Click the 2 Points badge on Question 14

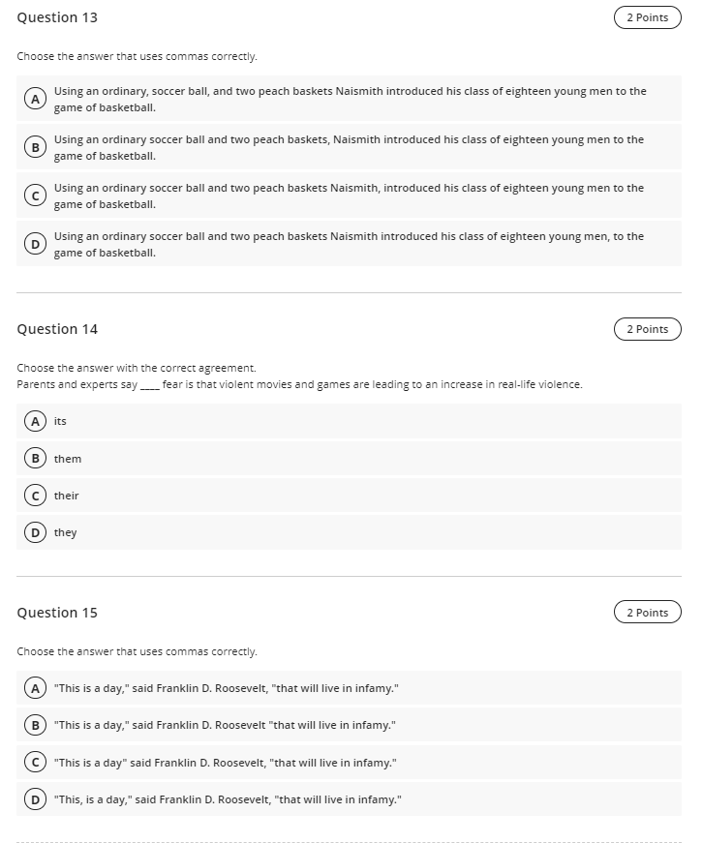[x=647, y=328]
